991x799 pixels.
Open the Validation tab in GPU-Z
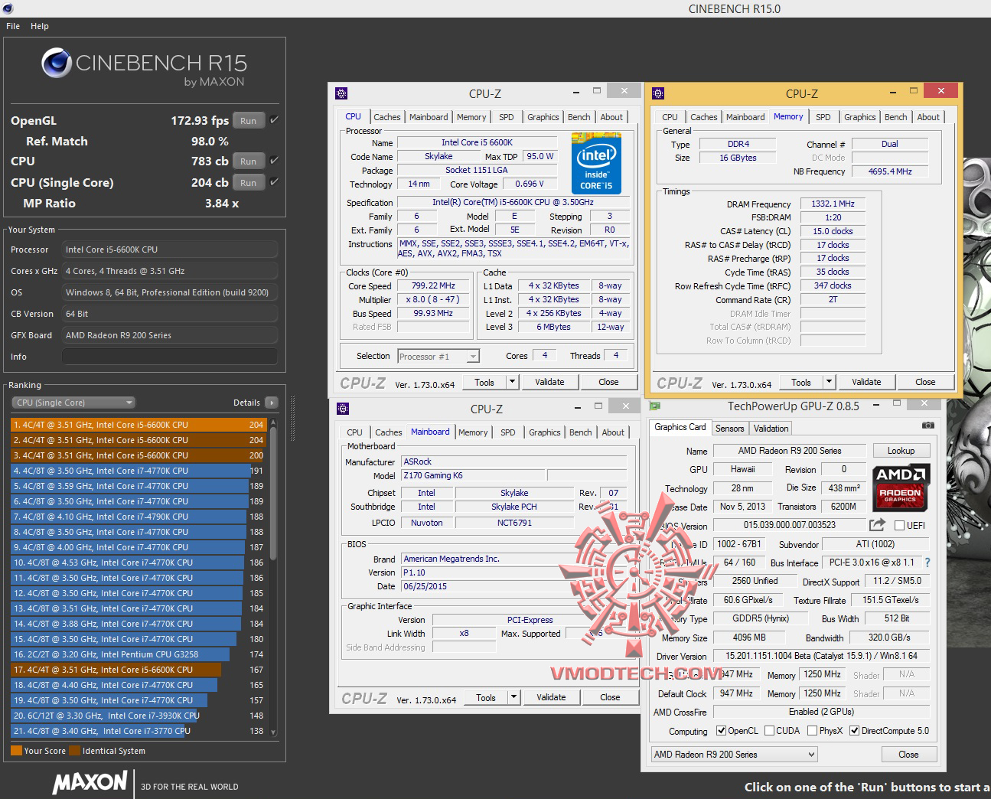click(x=771, y=429)
